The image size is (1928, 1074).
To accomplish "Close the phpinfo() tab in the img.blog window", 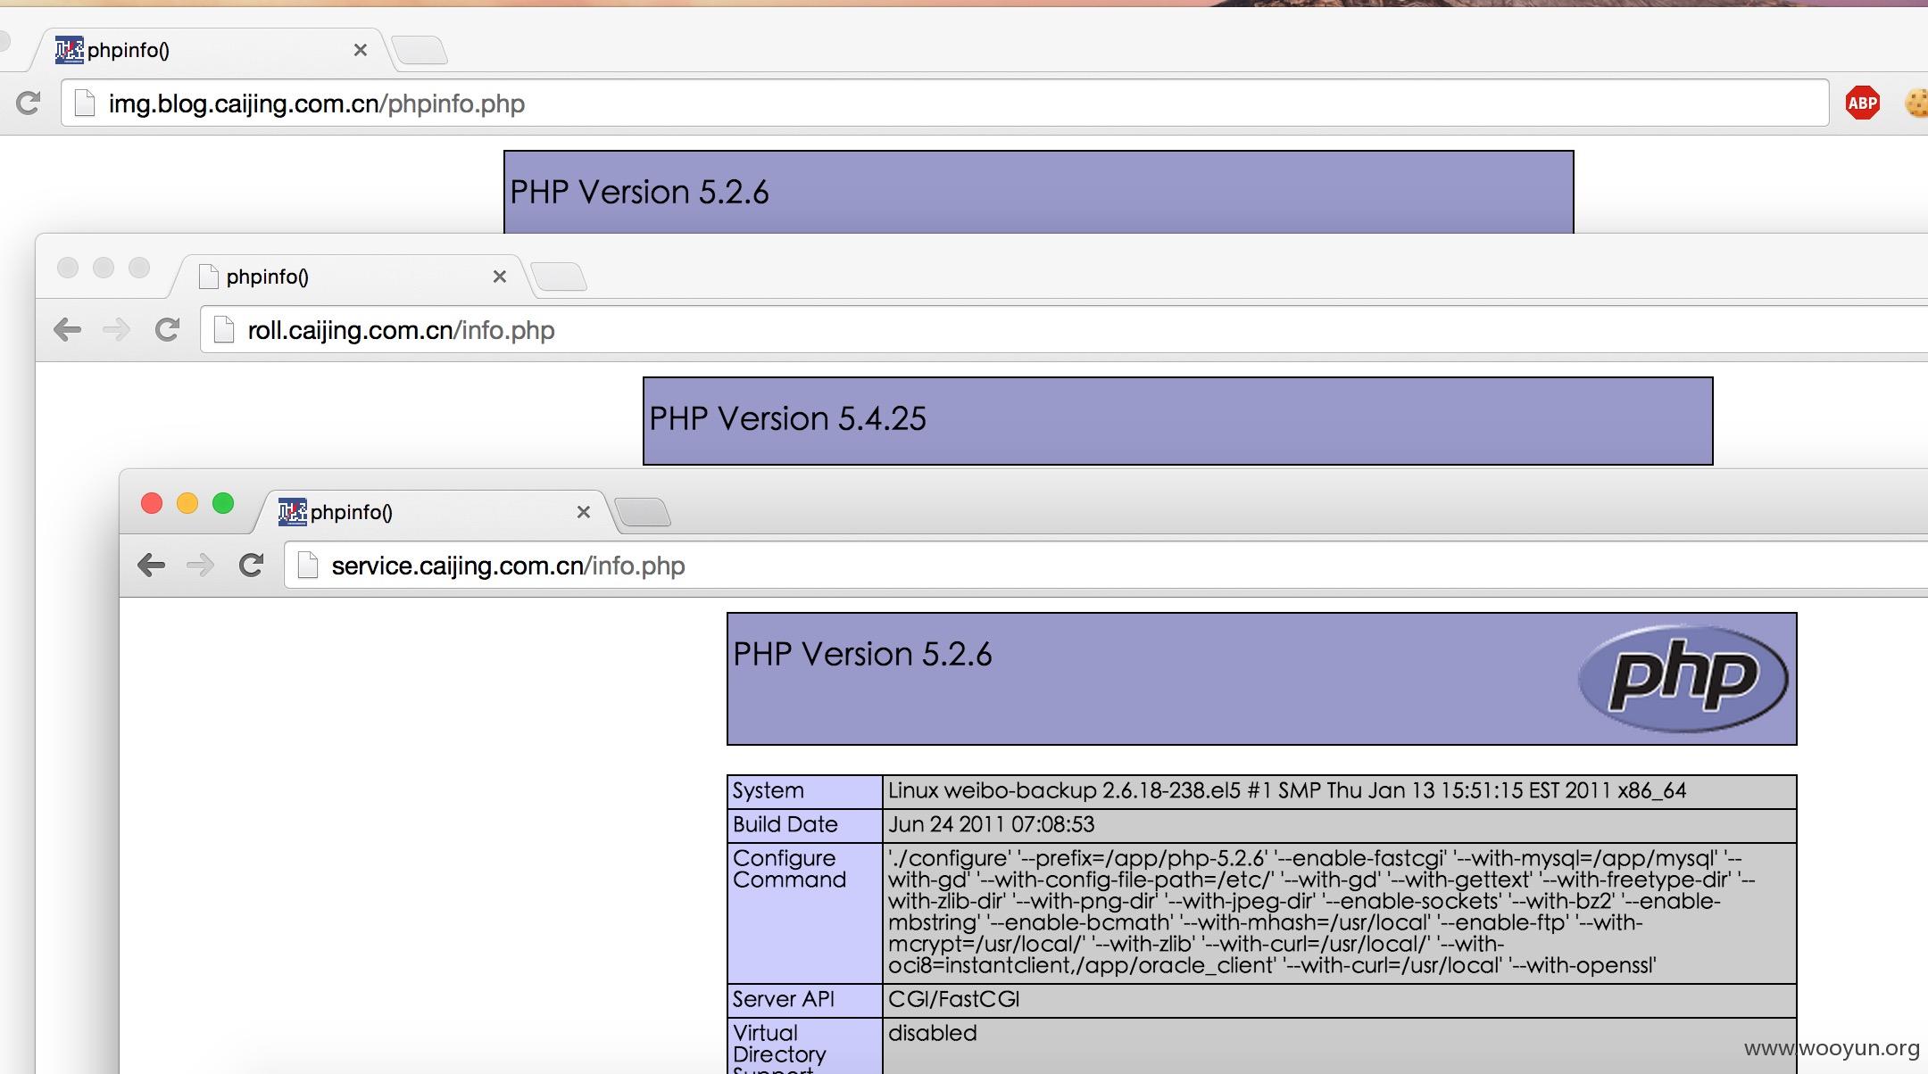I will pyautogui.click(x=361, y=50).
